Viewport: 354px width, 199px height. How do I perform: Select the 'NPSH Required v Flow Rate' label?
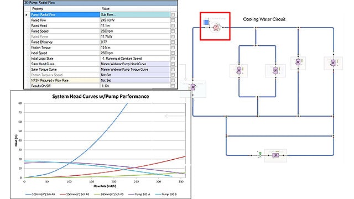(50, 80)
